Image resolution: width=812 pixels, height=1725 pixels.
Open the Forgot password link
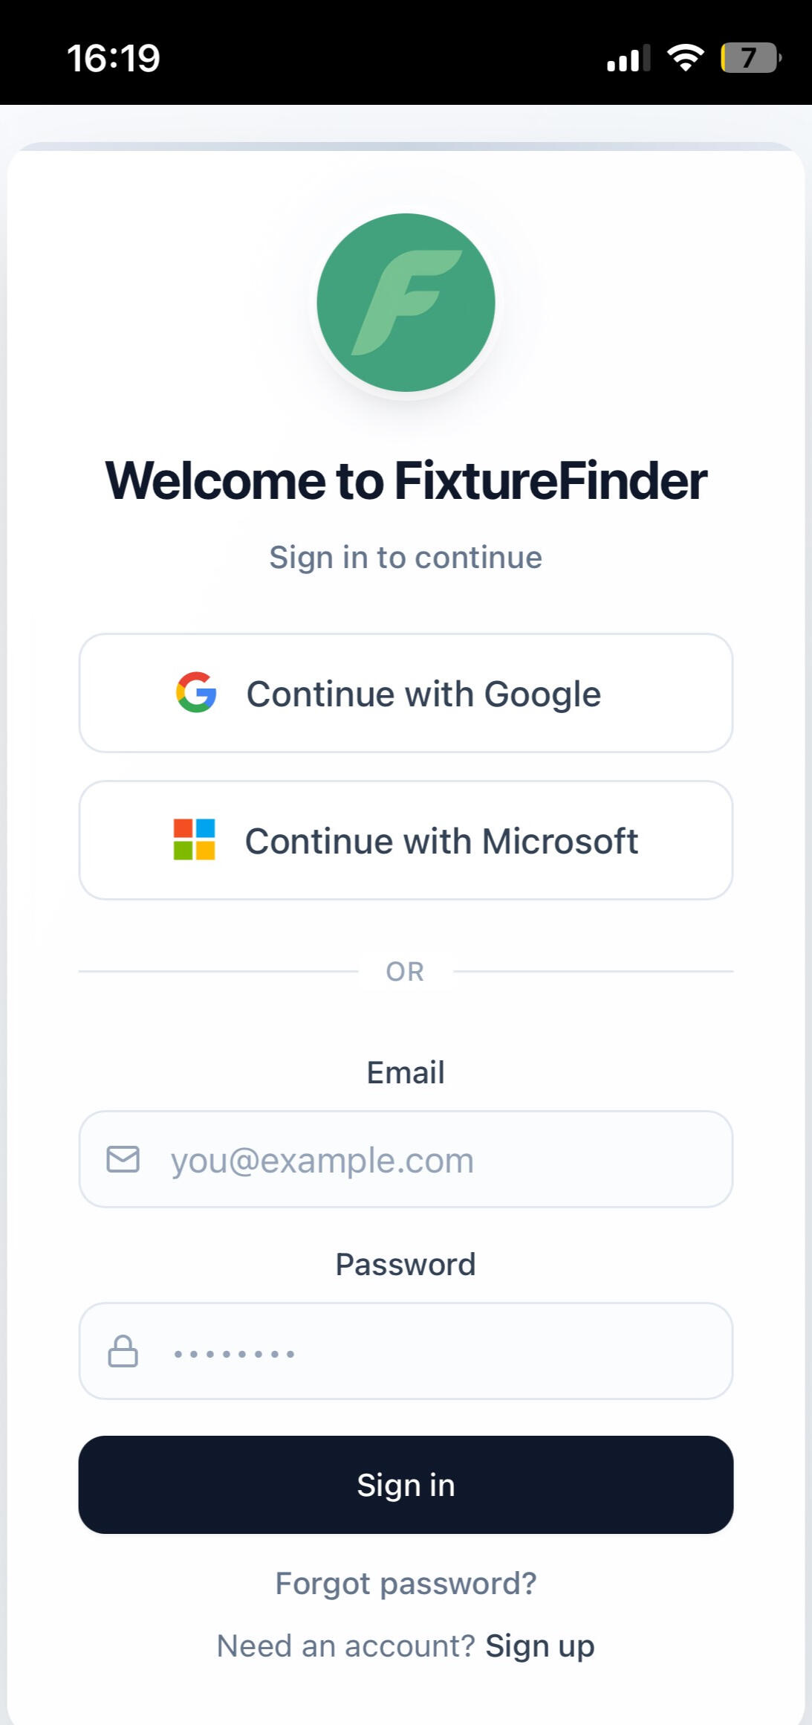406,1583
